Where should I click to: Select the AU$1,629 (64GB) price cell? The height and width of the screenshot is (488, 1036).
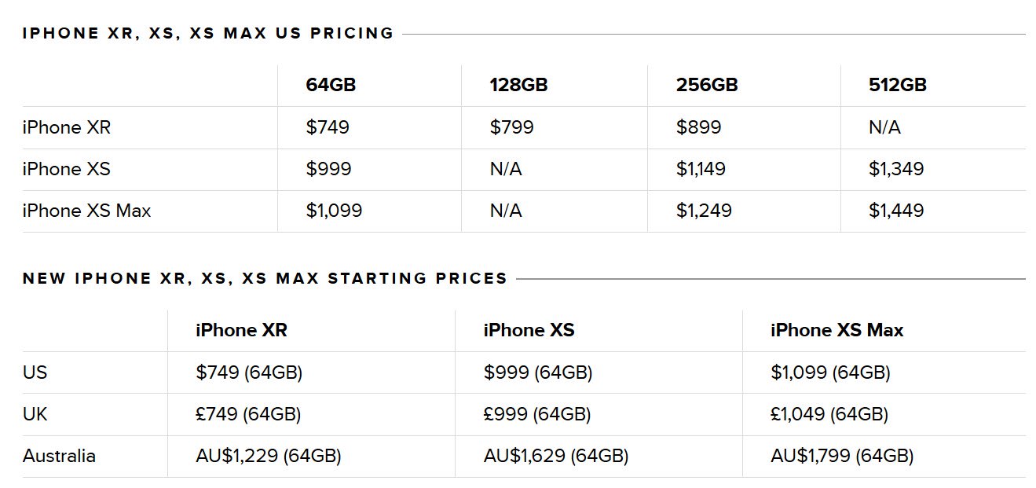(556, 456)
